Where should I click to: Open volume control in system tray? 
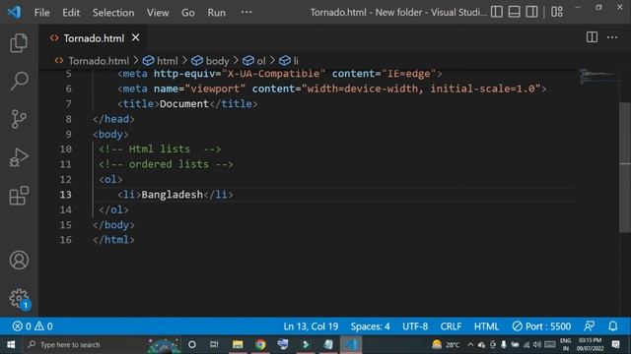pyautogui.click(x=537, y=344)
